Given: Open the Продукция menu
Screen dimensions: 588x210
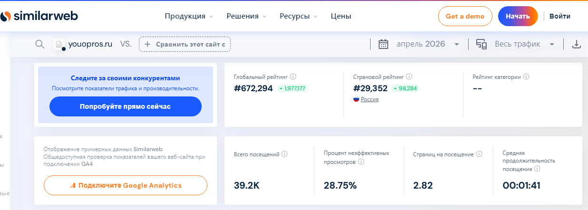Looking at the screenshot, I should pos(189,16).
